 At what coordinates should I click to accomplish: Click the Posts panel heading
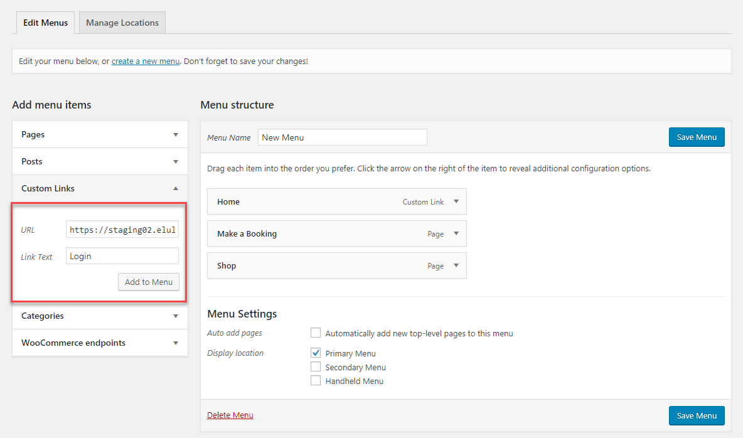click(32, 162)
